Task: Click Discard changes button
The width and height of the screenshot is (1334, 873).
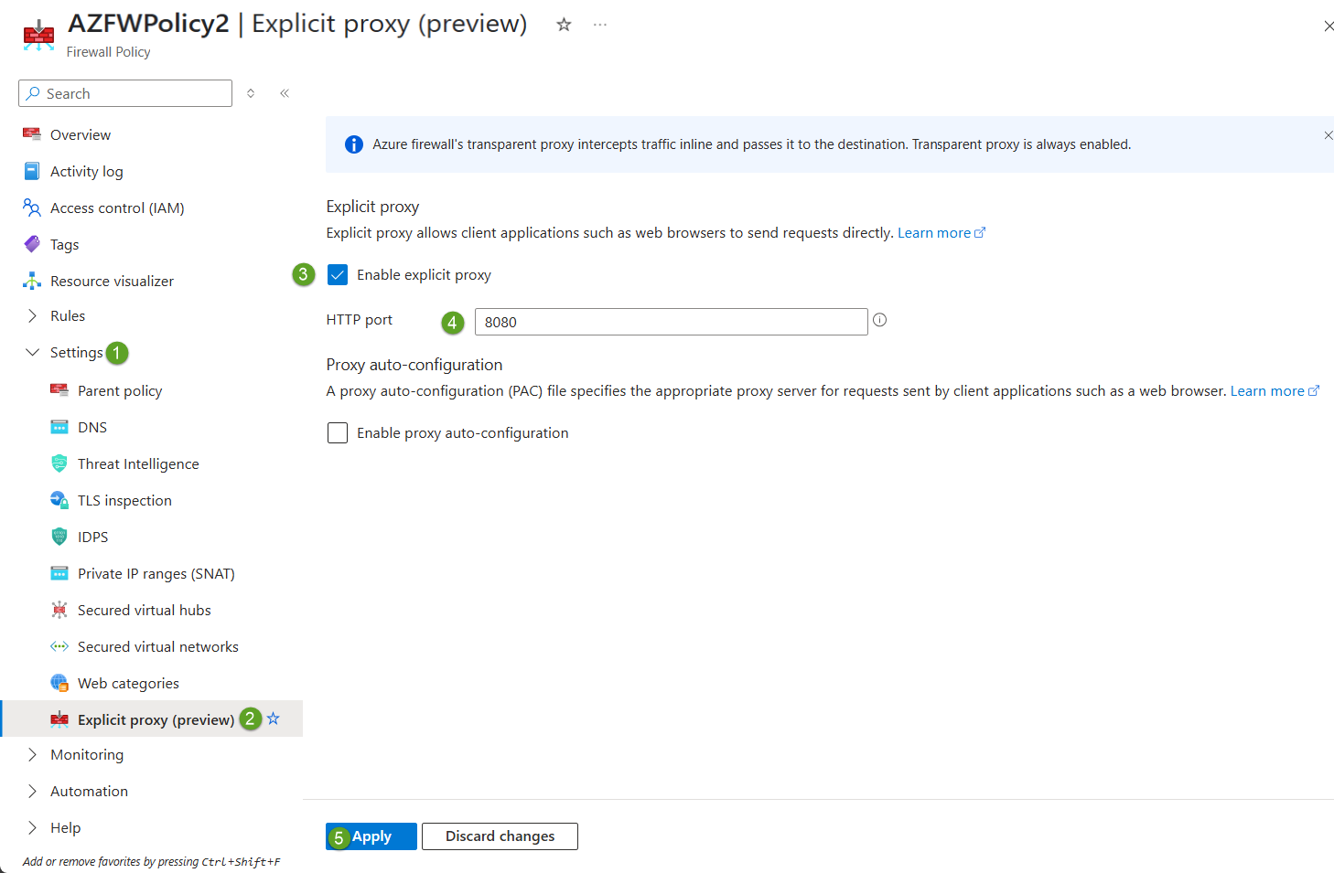Action: (x=500, y=836)
